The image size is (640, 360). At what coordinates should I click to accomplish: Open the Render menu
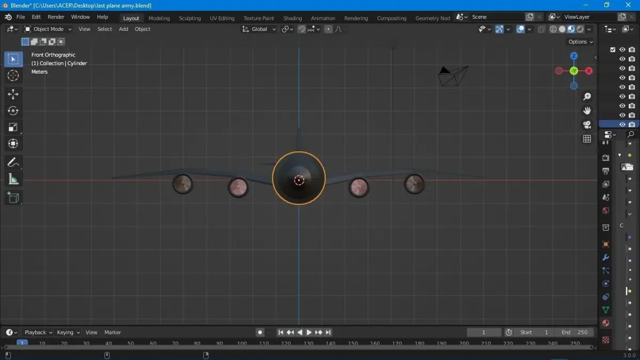(x=56, y=17)
